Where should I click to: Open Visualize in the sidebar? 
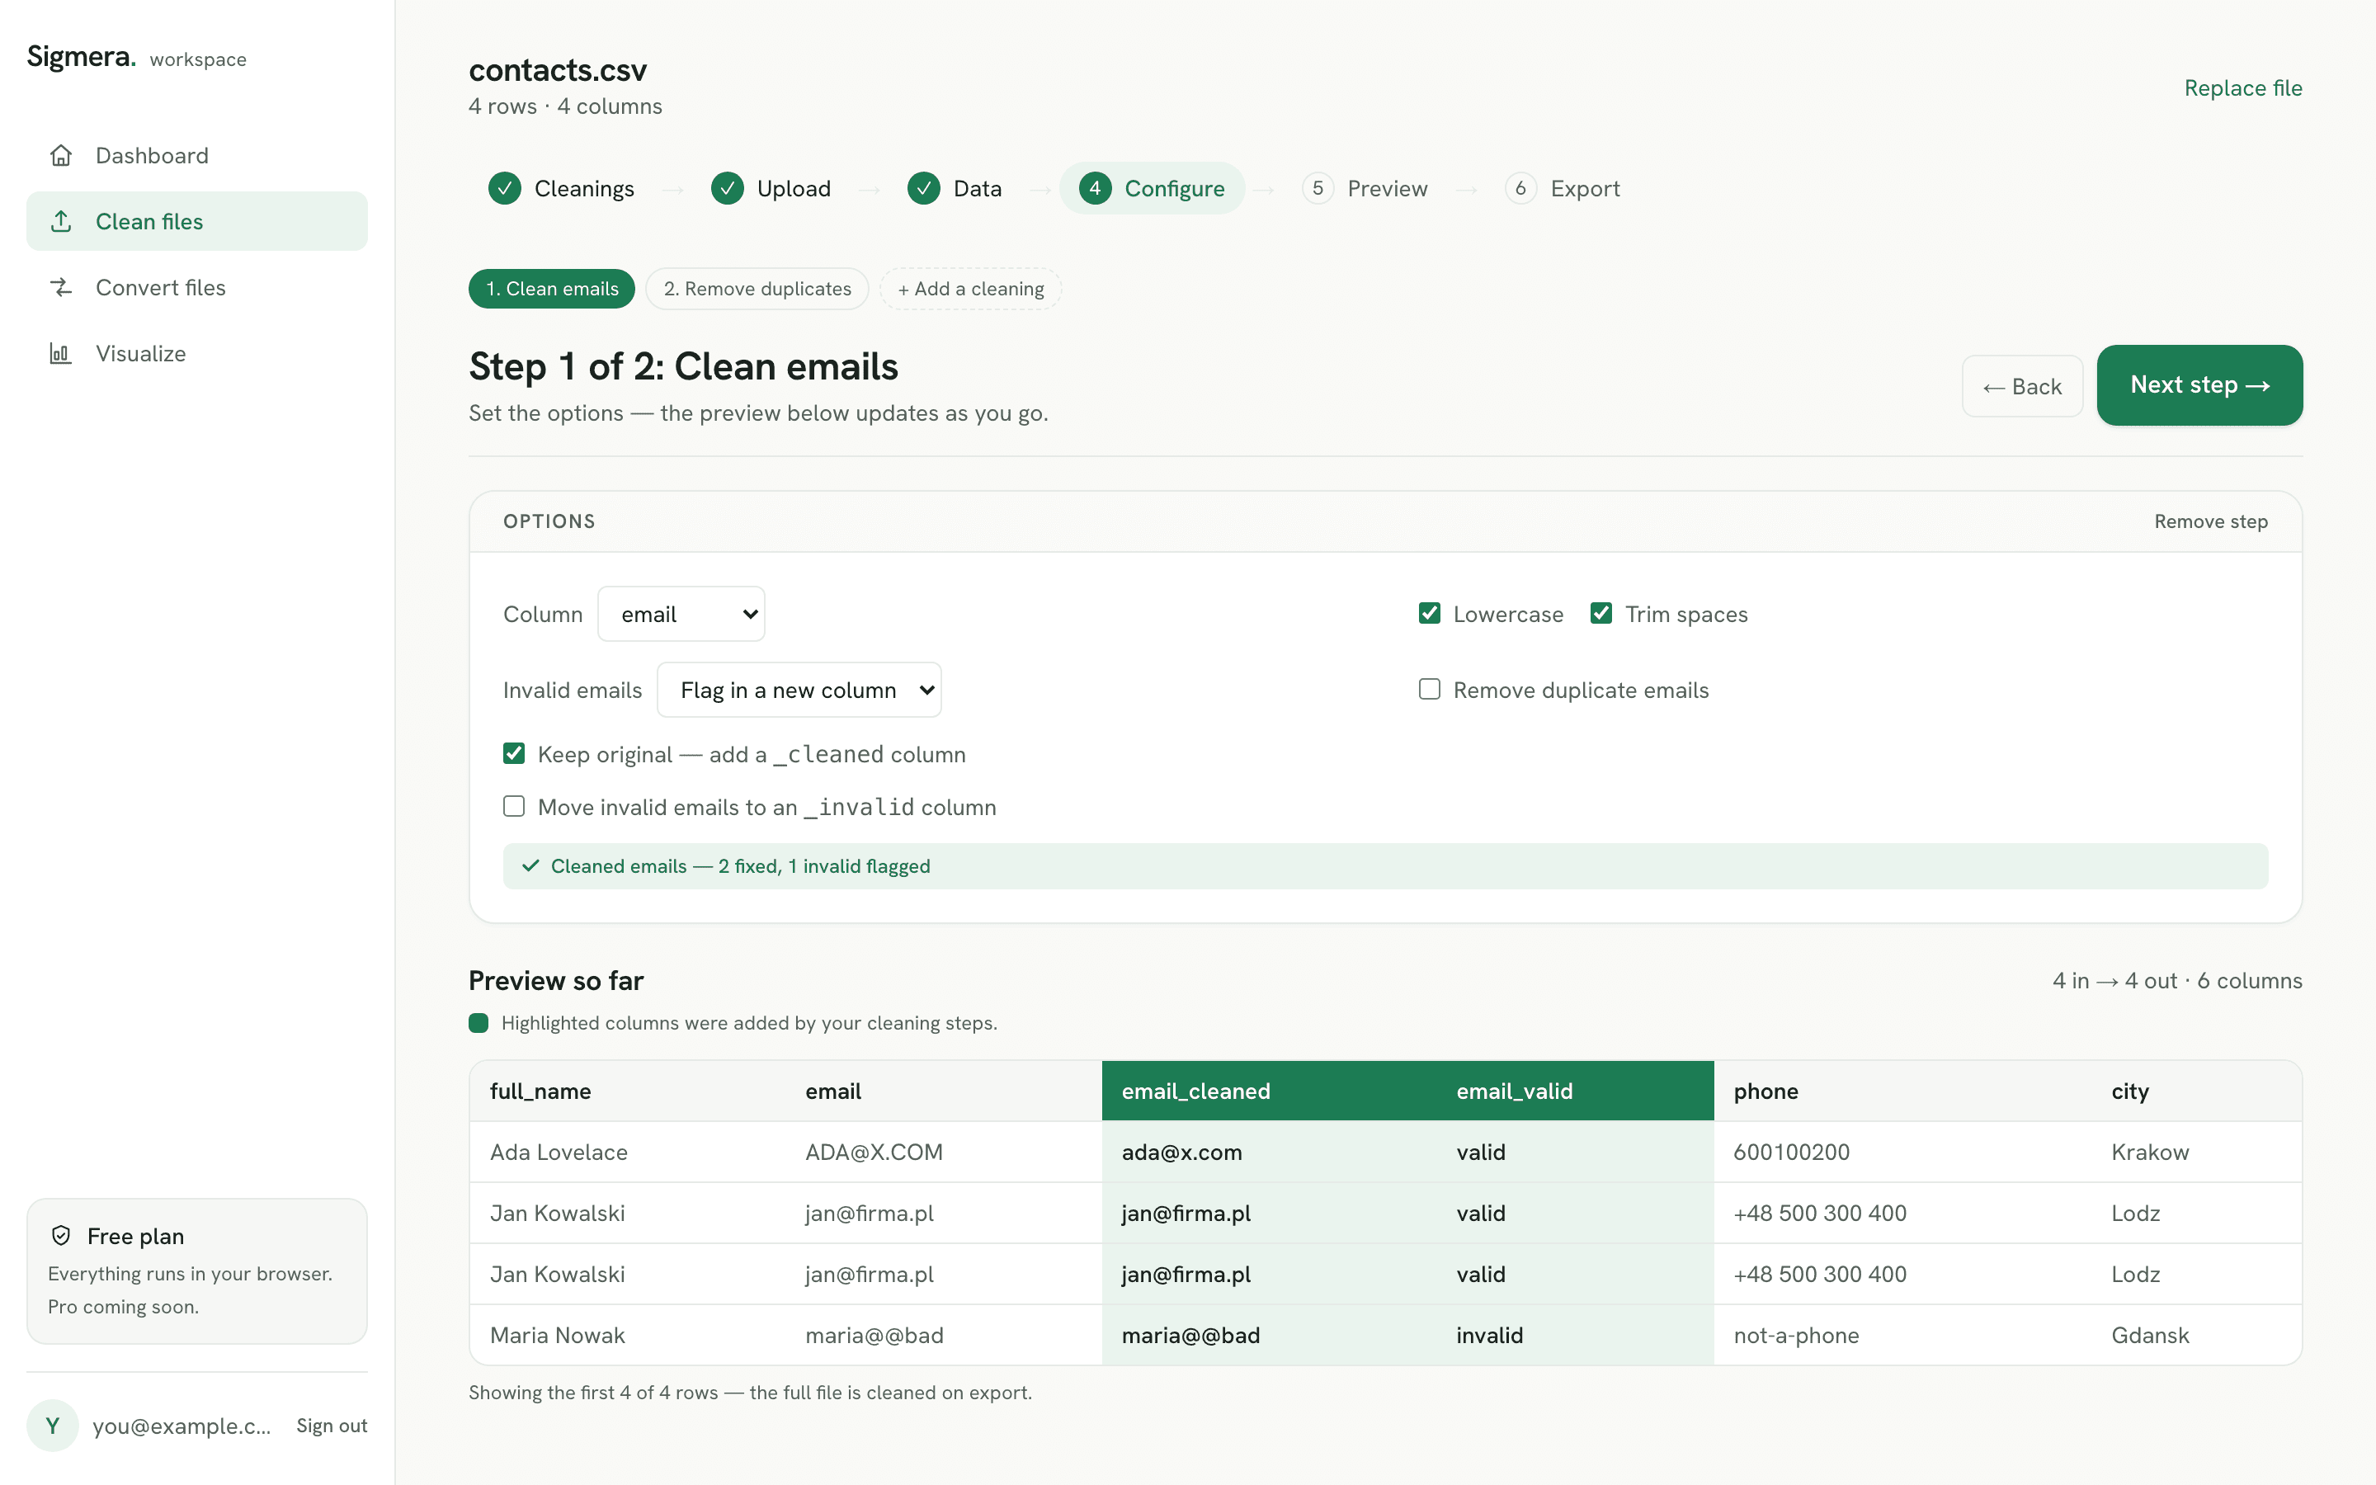(197, 352)
